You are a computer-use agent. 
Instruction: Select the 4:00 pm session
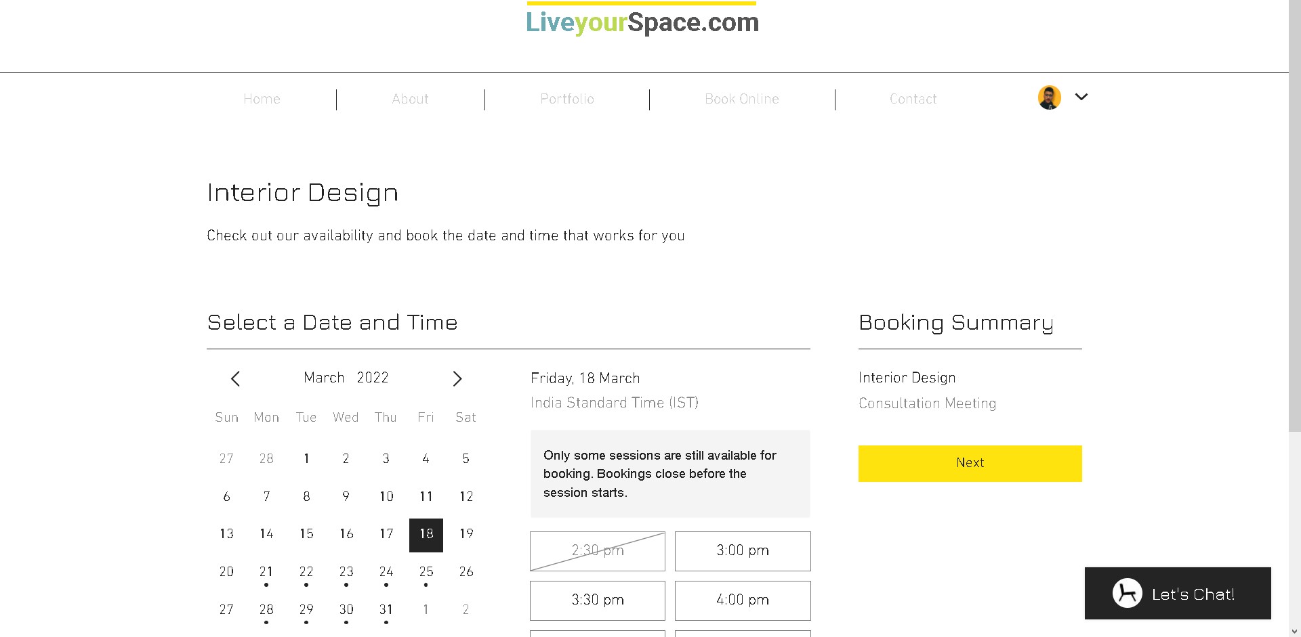pyautogui.click(x=742, y=600)
